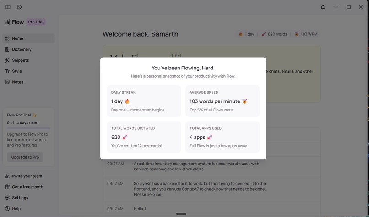The image size is (369, 217).
Task: Click the Flow logo in sidebar
Action: click(x=14, y=22)
